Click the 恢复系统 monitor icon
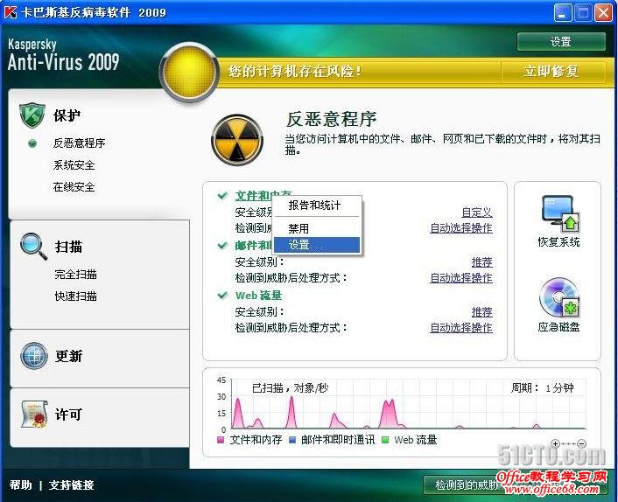The height and width of the screenshot is (502, 618). pyautogui.click(x=560, y=213)
